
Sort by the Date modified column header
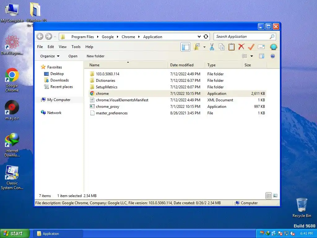(x=186, y=65)
